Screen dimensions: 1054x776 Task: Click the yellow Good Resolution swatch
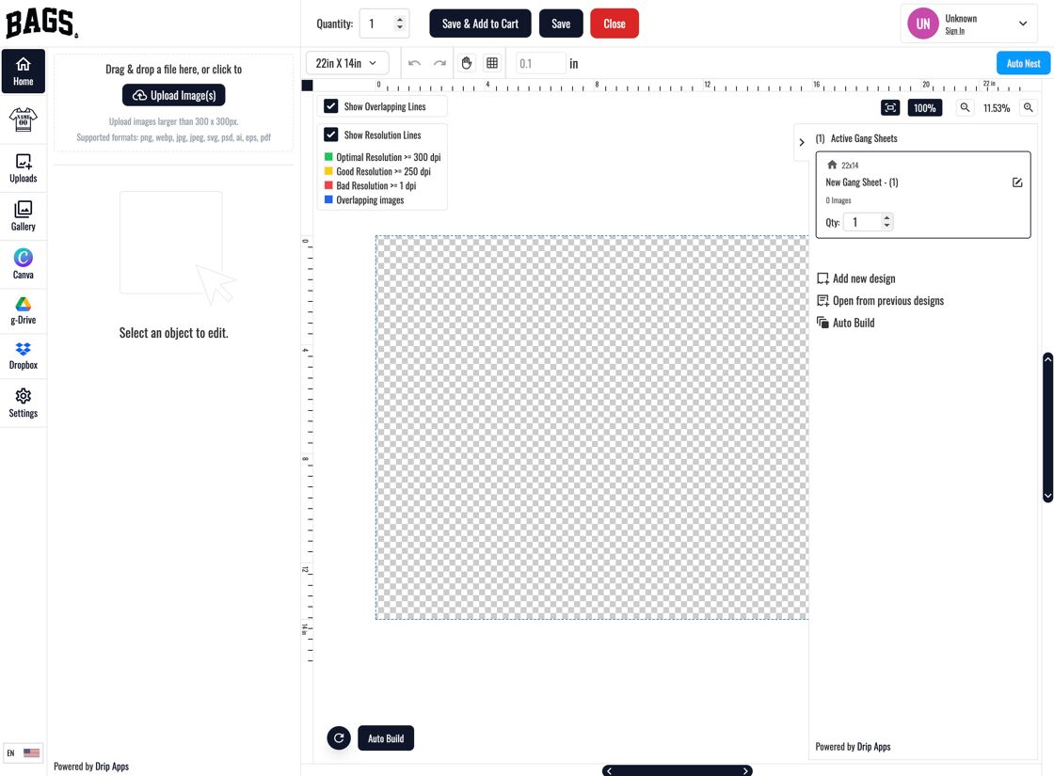[328, 170]
